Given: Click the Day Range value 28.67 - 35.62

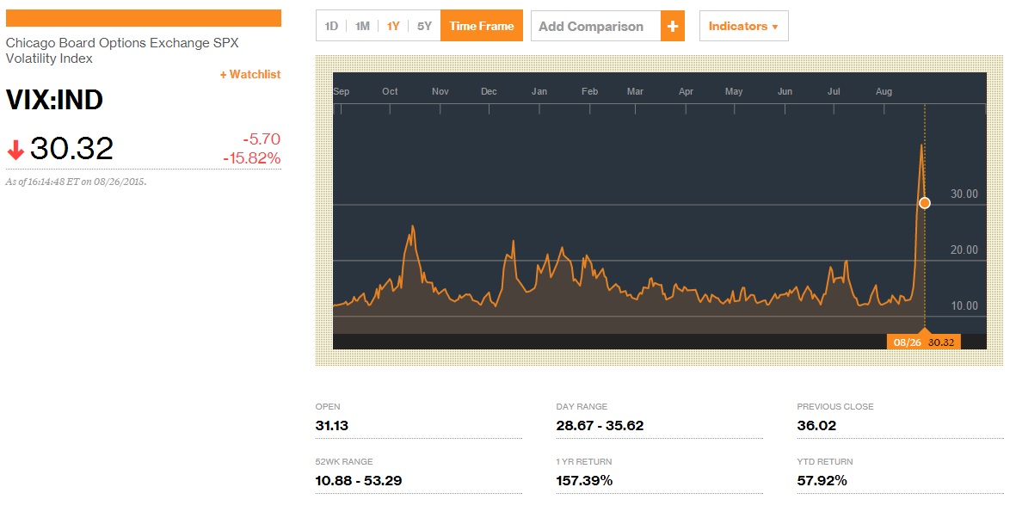Looking at the screenshot, I should point(600,426).
